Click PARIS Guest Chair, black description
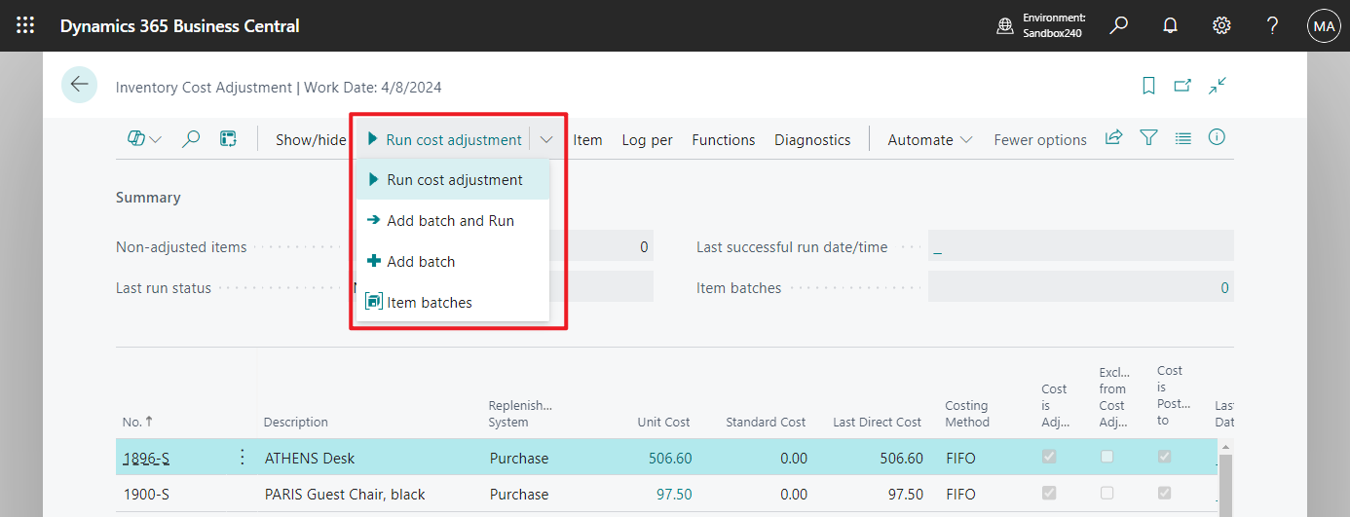The width and height of the screenshot is (1350, 517). point(345,494)
